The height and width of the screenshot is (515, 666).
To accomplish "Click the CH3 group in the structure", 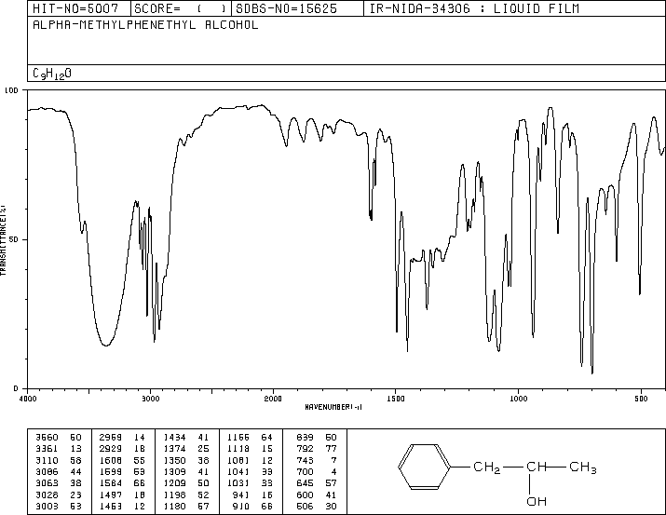I will coord(583,468).
